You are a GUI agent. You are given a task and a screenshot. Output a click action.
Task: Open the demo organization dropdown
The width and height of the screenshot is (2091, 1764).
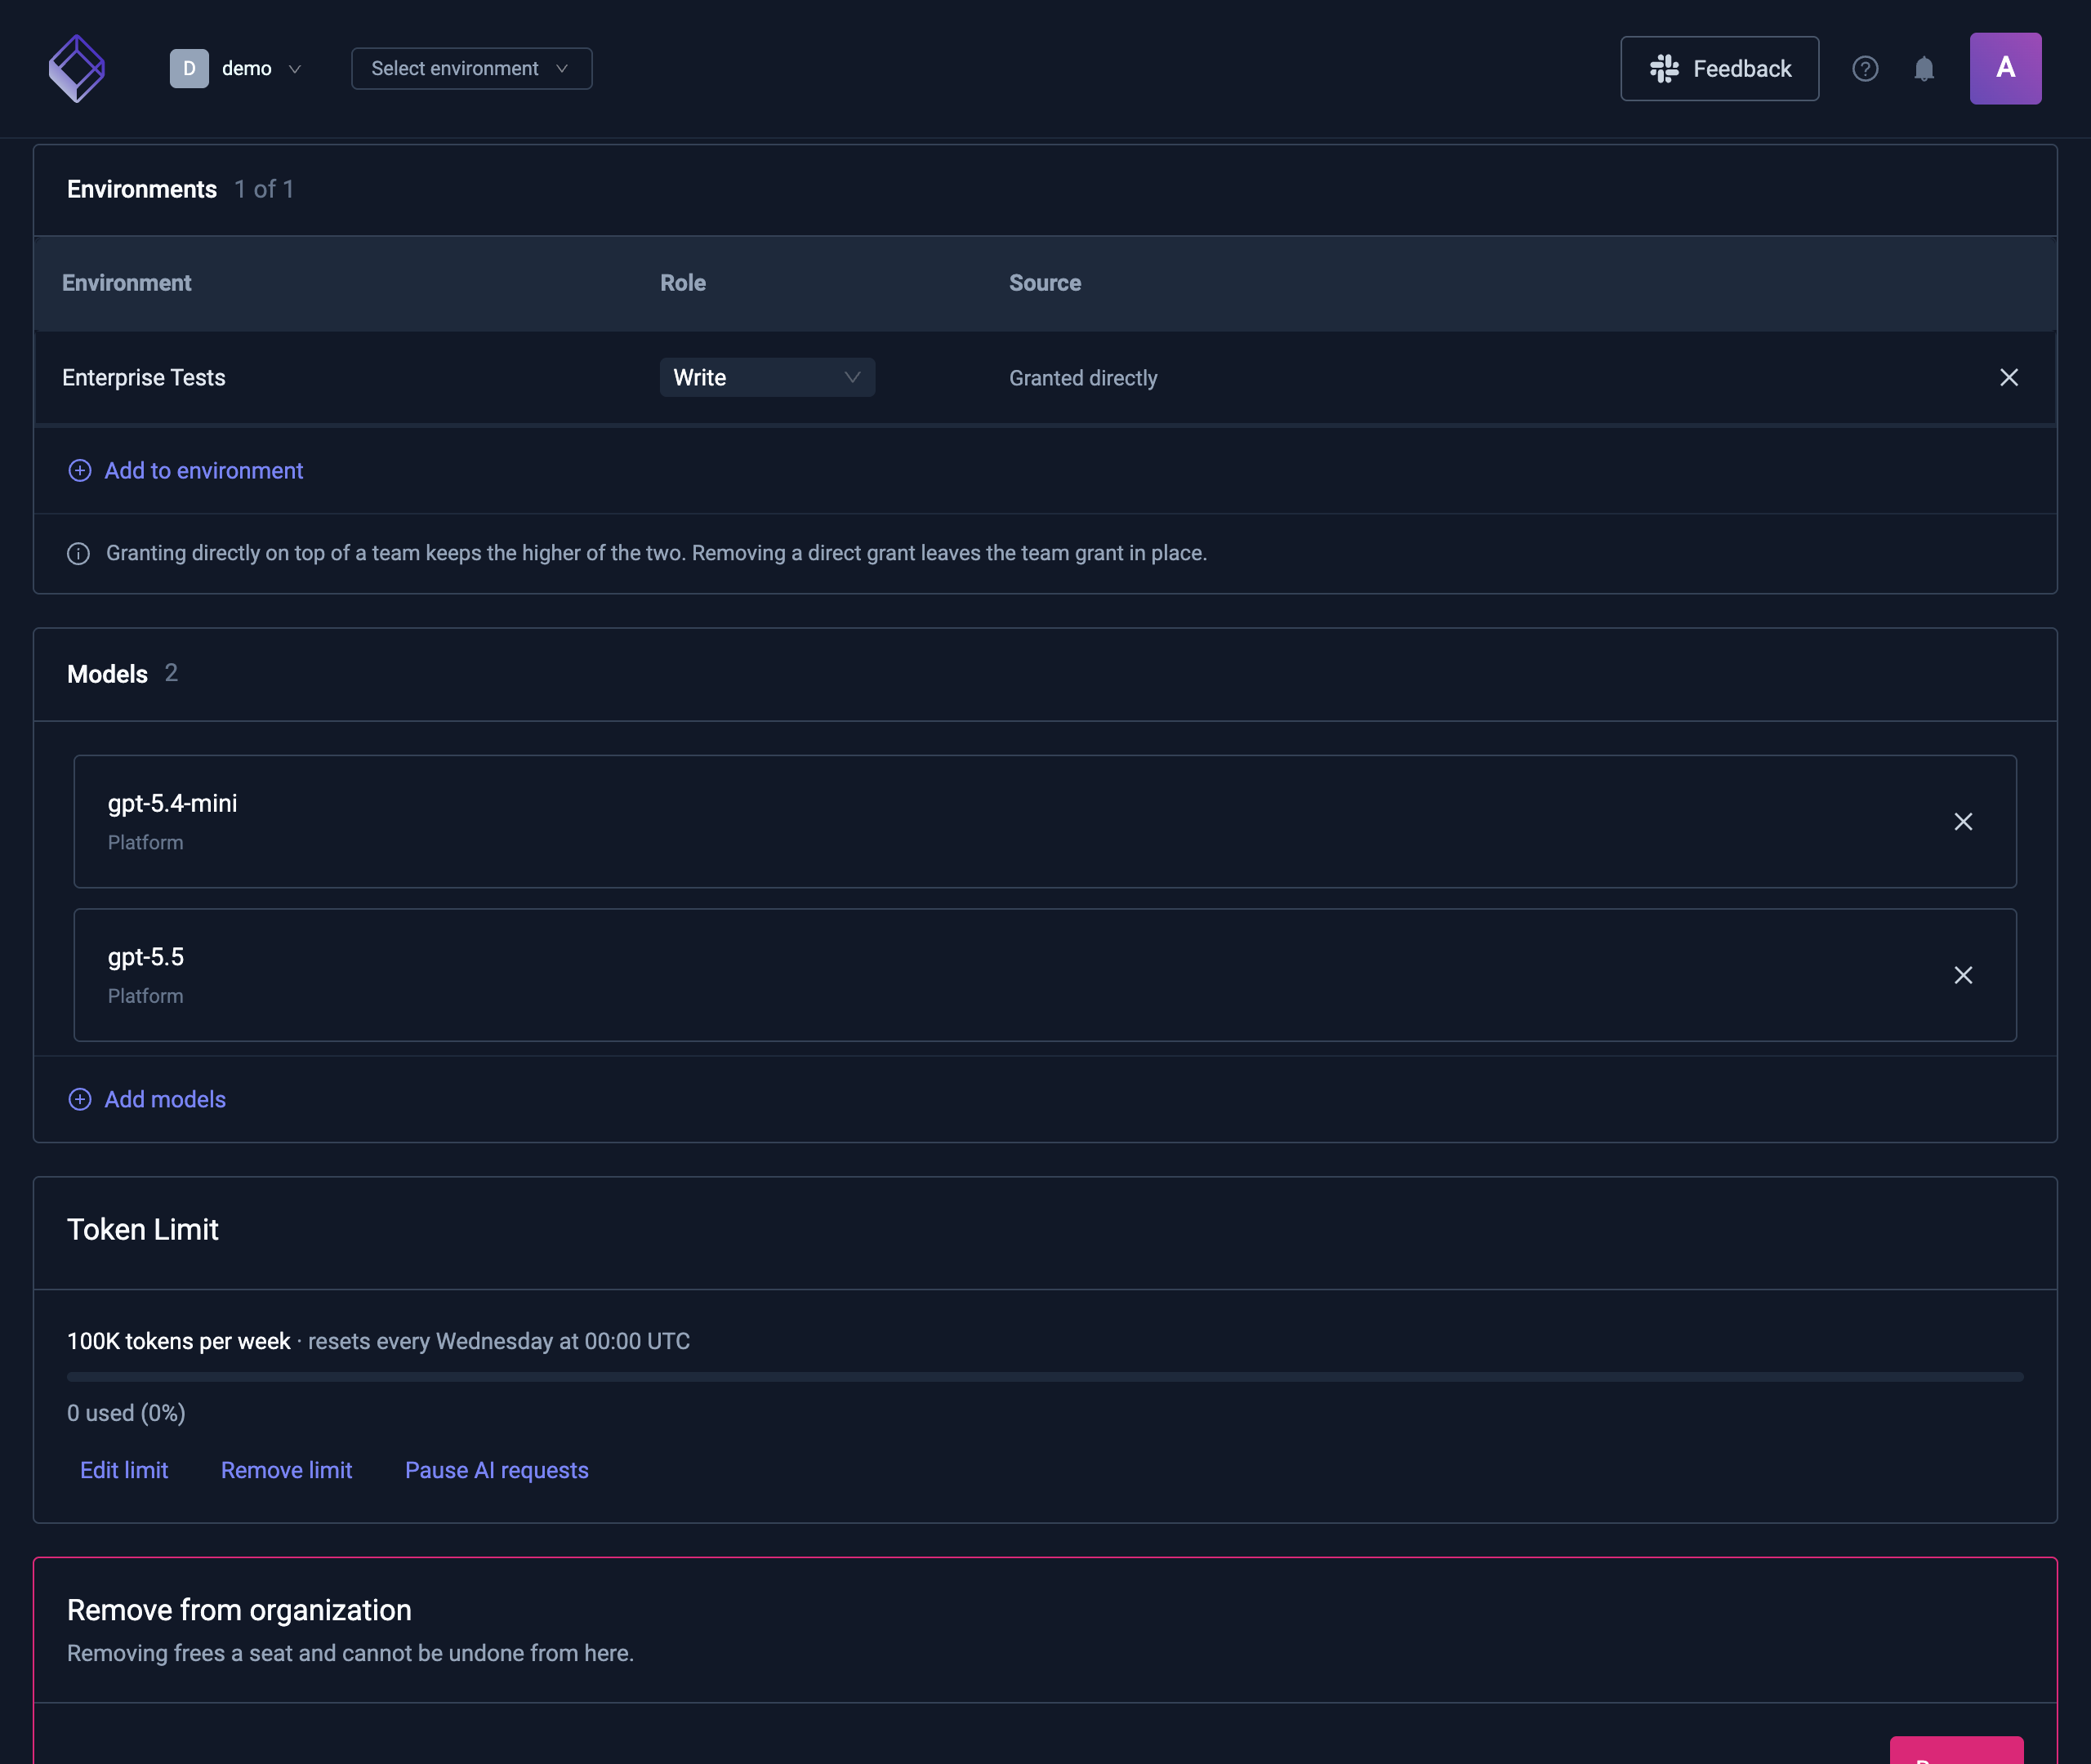pyautogui.click(x=236, y=68)
